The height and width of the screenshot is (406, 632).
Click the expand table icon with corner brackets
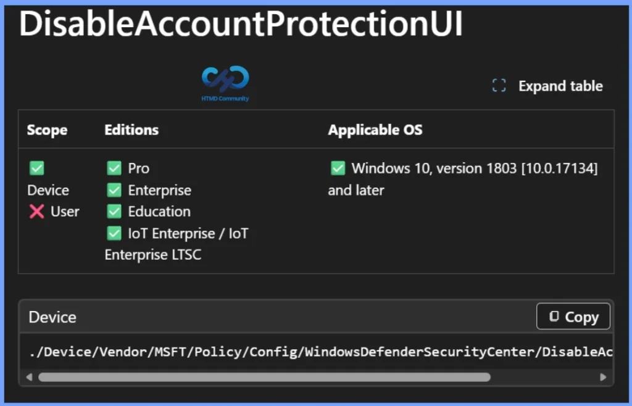pos(498,86)
